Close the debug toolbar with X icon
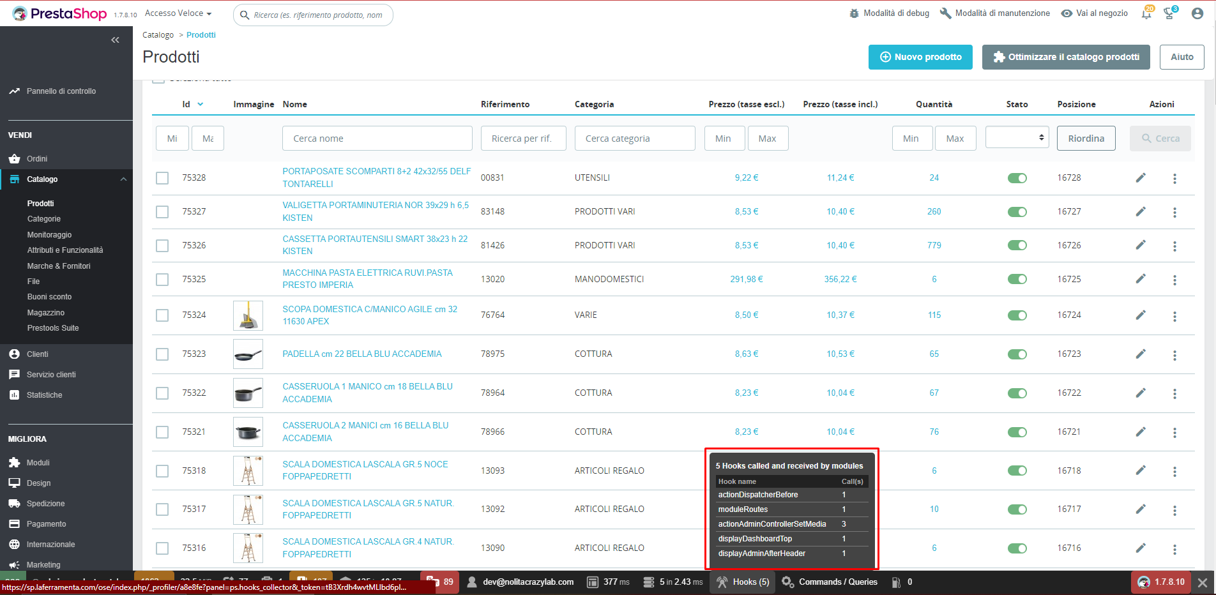 pos(1203,582)
